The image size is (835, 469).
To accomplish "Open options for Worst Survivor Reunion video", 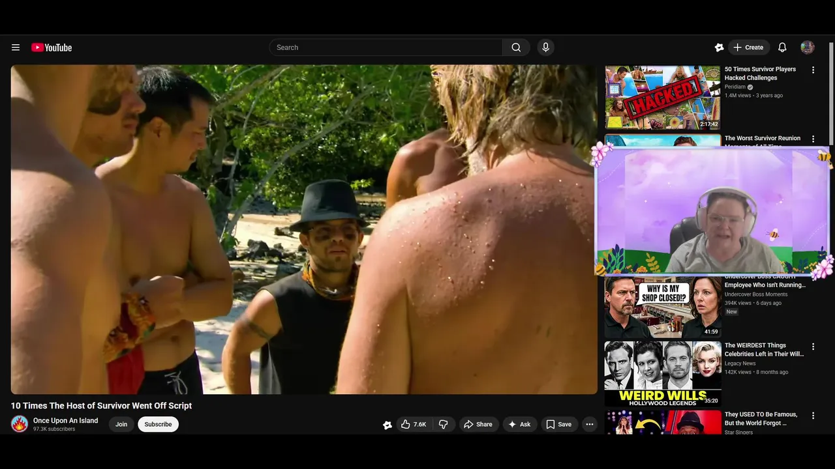I will (x=813, y=139).
